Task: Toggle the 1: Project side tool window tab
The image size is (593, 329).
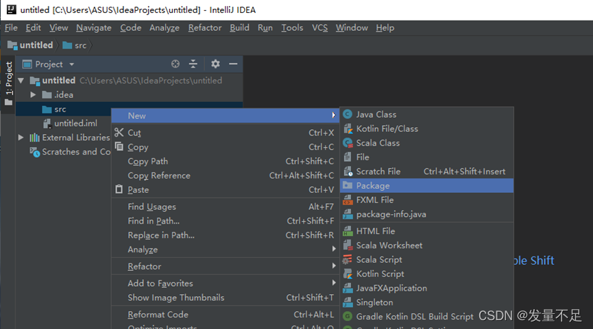Action: [x=9, y=83]
